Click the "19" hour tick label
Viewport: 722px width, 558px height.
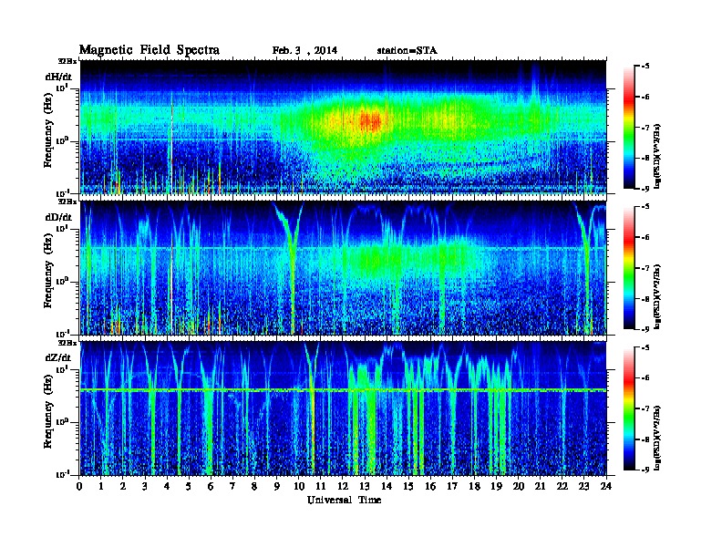(496, 486)
